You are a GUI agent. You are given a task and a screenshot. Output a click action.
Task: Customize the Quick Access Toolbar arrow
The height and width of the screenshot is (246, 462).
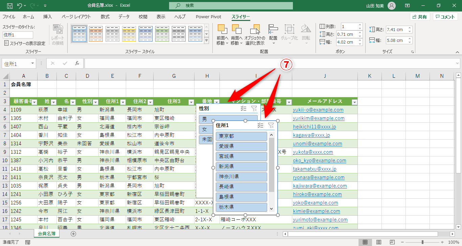tap(45, 6)
